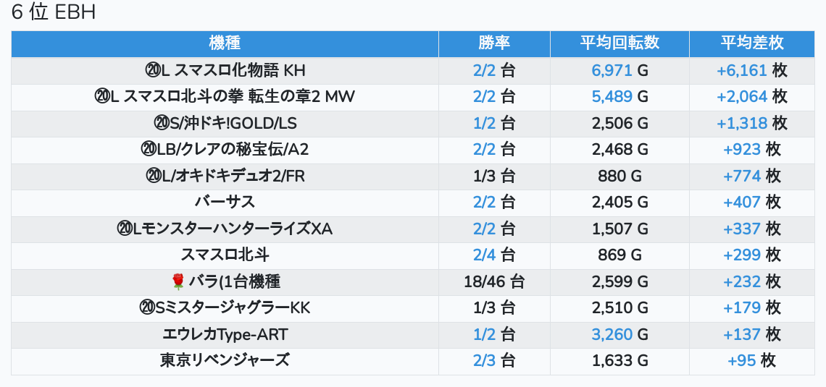Click the 2/4 win rate for スマスロ北斗

pyautogui.click(x=484, y=255)
